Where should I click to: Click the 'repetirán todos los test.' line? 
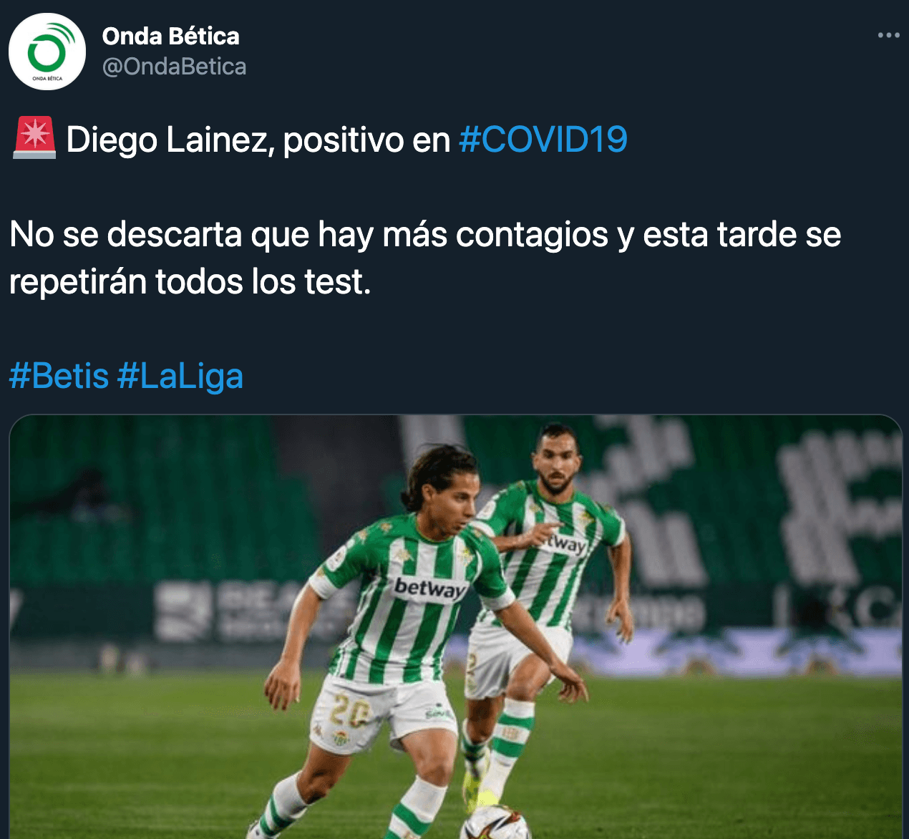click(x=190, y=281)
